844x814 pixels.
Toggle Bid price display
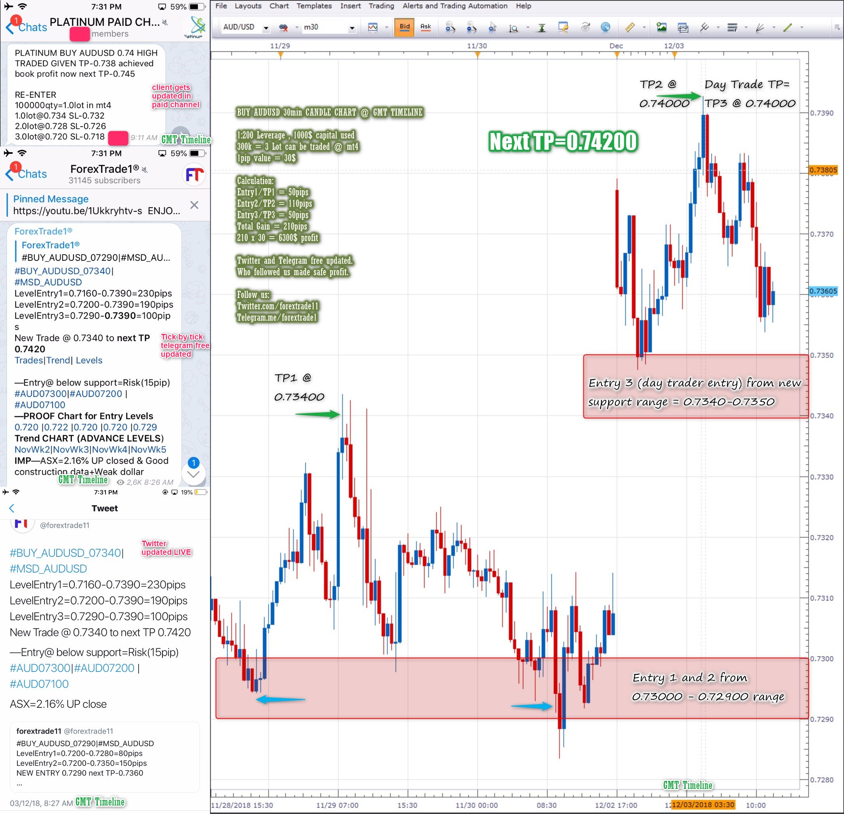(404, 27)
